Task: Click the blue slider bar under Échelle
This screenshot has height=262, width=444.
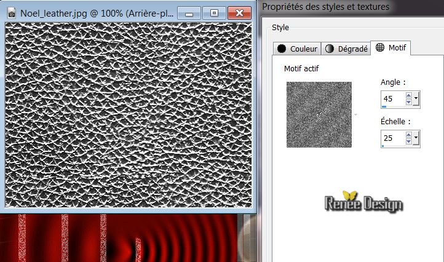Action: coord(383,146)
